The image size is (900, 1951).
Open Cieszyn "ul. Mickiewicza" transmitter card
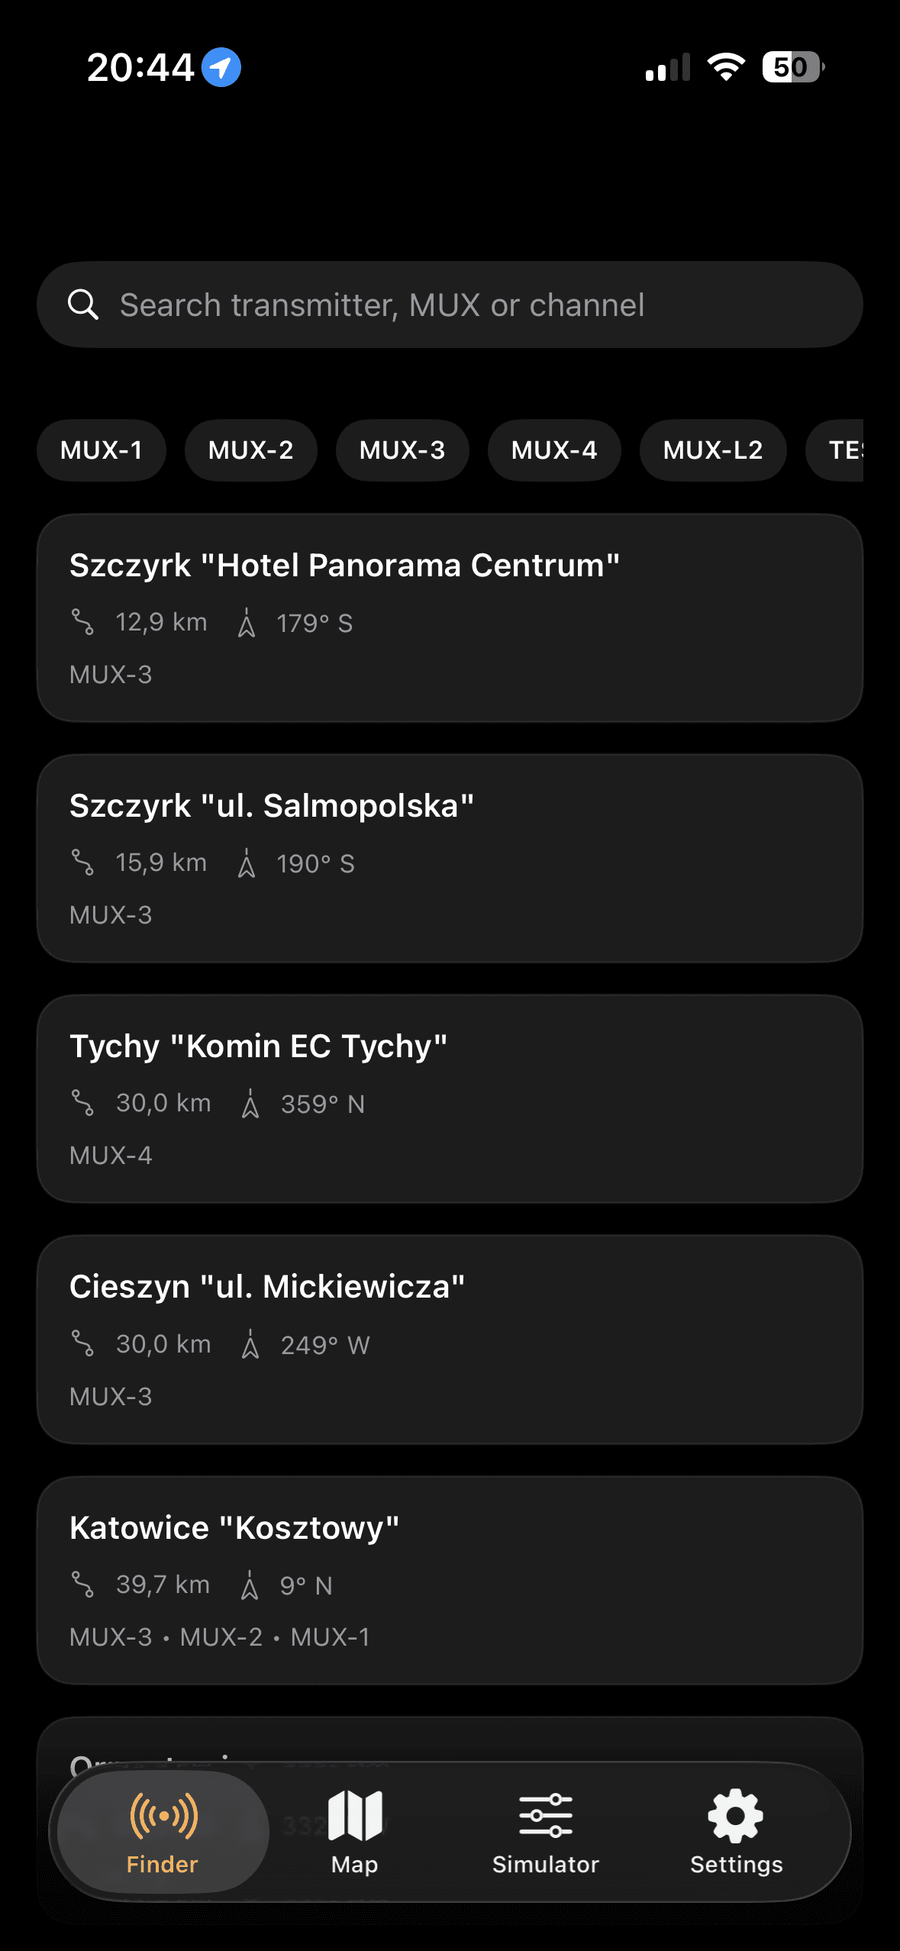(450, 1339)
